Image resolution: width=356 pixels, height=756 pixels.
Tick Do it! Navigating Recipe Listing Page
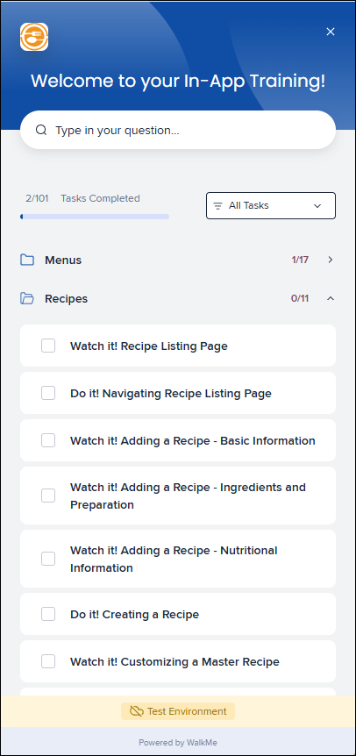click(x=48, y=393)
